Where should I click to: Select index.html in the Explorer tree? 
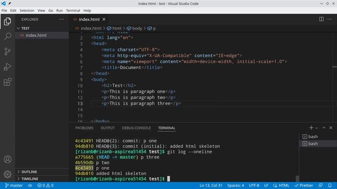[x=42, y=35]
